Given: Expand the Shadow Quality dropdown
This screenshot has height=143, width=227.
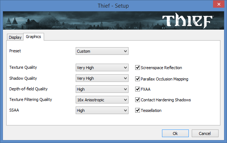Looking at the screenshot, I should pyautogui.click(x=102, y=78).
